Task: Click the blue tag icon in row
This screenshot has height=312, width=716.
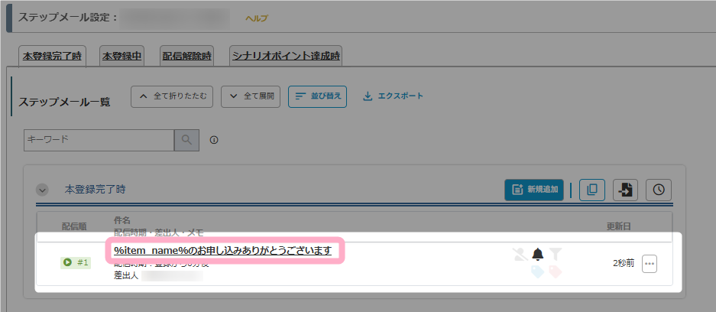Action: click(x=538, y=271)
